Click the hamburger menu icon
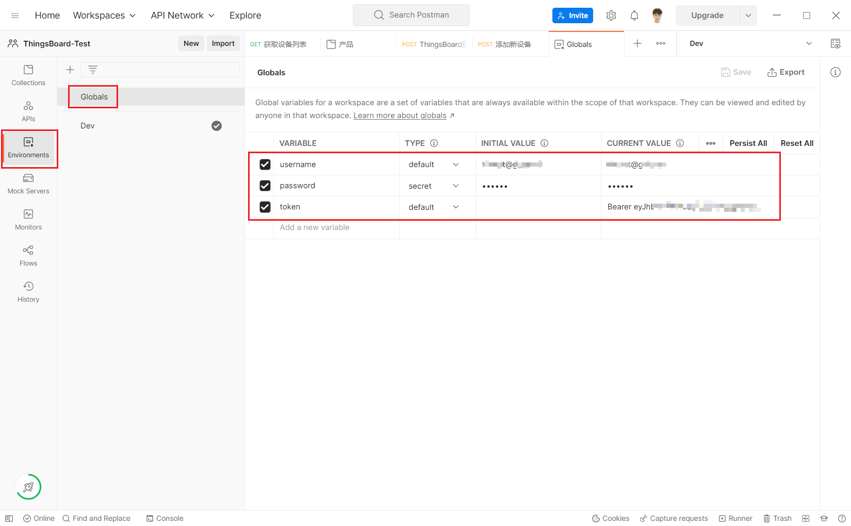 (x=15, y=15)
